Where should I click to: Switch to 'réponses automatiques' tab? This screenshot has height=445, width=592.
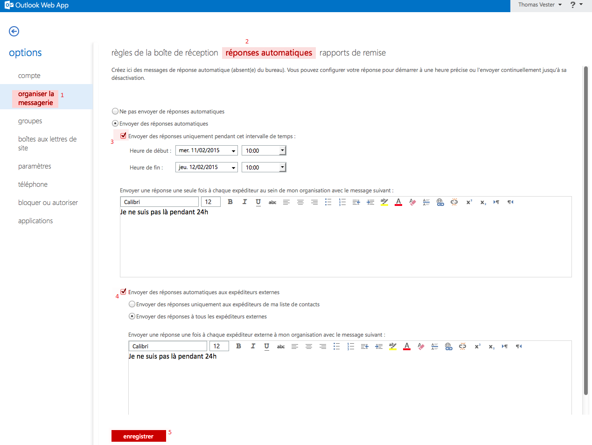(269, 53)
